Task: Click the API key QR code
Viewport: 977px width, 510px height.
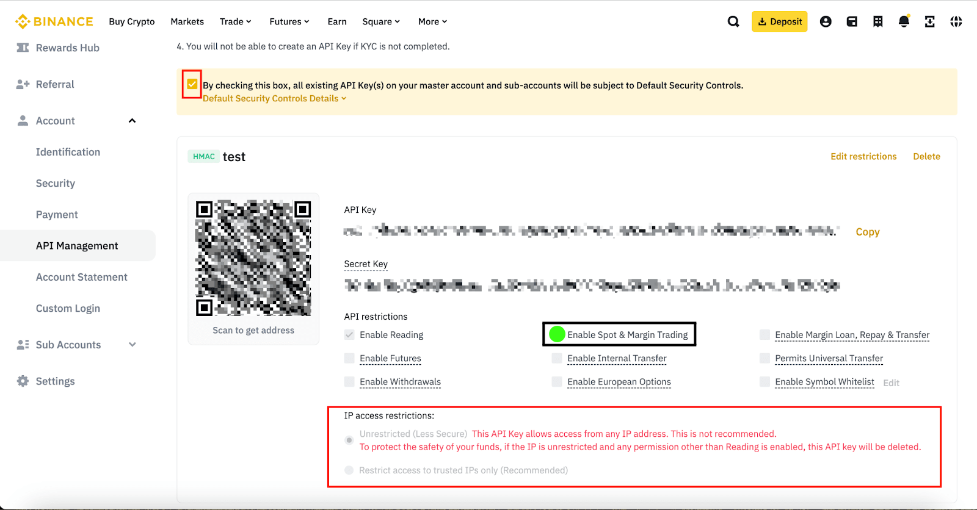Action: coord(253,257)
